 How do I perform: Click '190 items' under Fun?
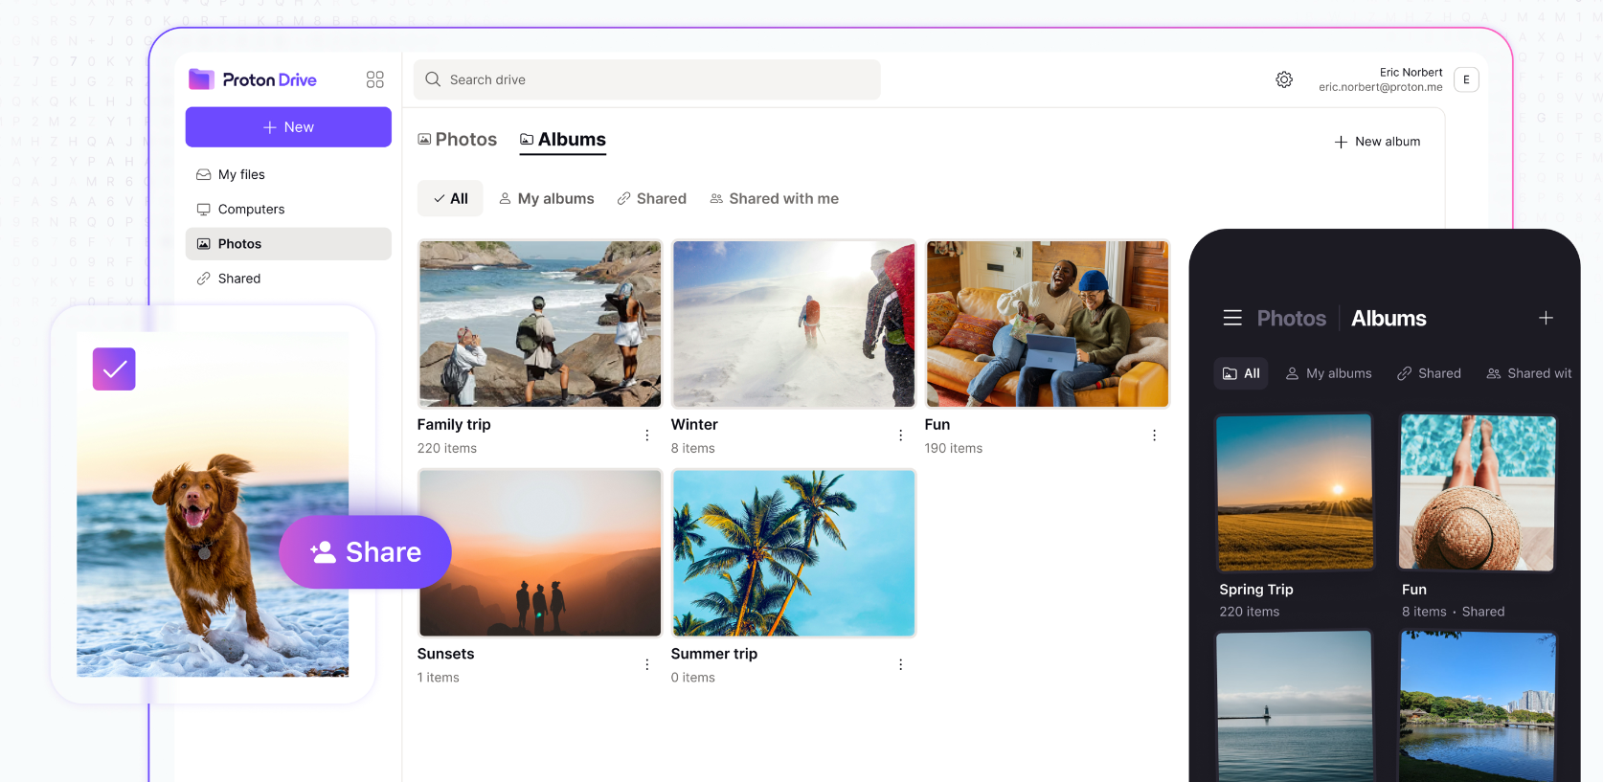pos(954,448)
